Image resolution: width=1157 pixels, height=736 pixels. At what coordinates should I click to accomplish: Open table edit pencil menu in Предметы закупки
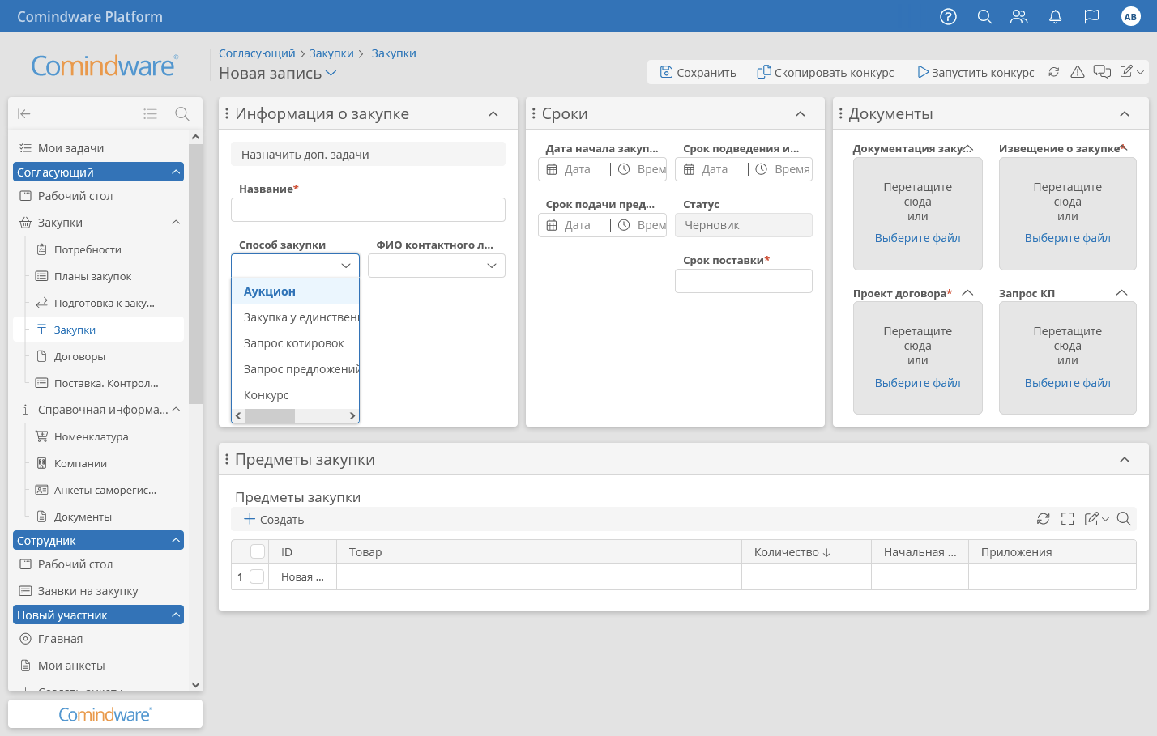[x=1096, y=519]
